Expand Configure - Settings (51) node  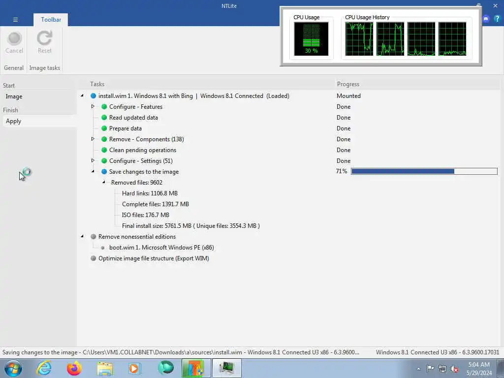point(93,160)
